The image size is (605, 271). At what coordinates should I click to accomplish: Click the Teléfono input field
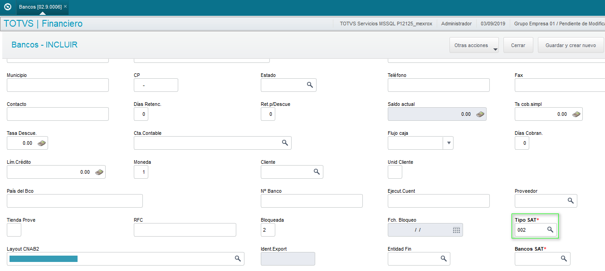click(439, 85)
